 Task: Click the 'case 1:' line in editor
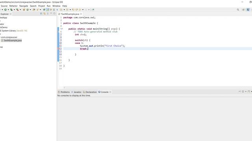coord(79,43)
